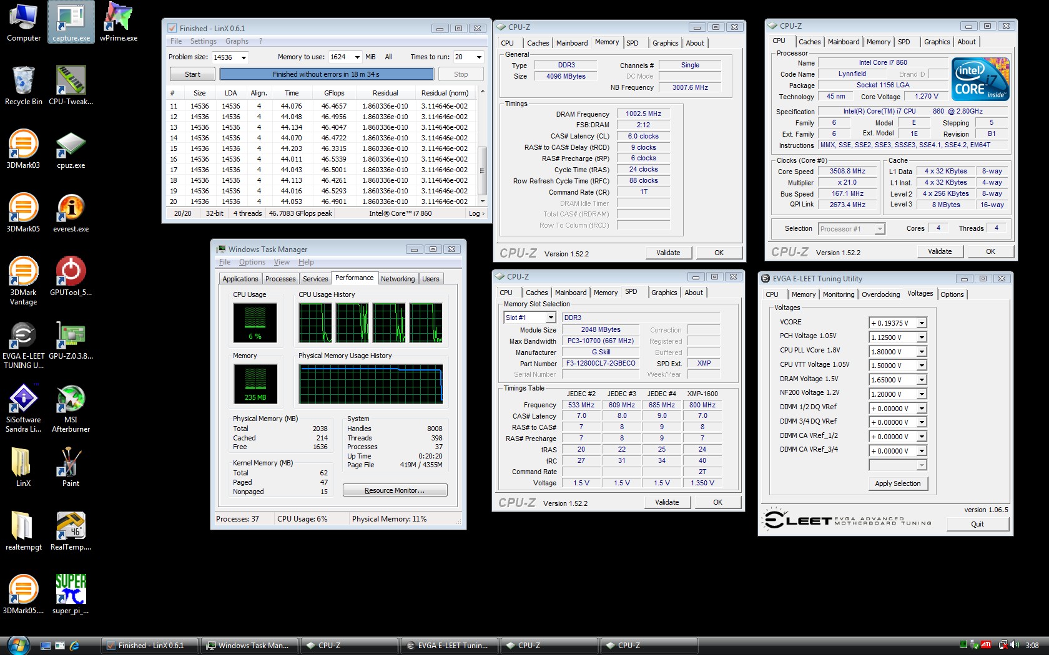
Task: Expand the CPU PLL VCore 1.8V dropdown
Action: (x=922, y=352)
